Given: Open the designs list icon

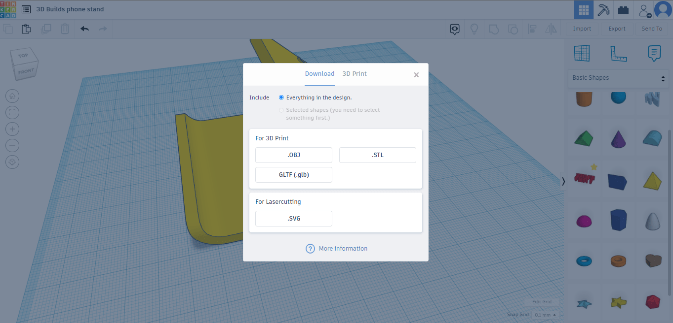Looking at the screenshot, I should (26, 9).
